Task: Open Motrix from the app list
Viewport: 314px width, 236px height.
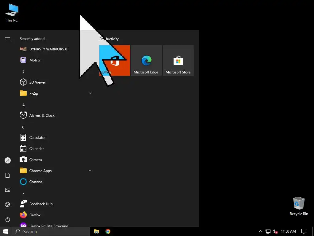Action: (x=56, y=60)
